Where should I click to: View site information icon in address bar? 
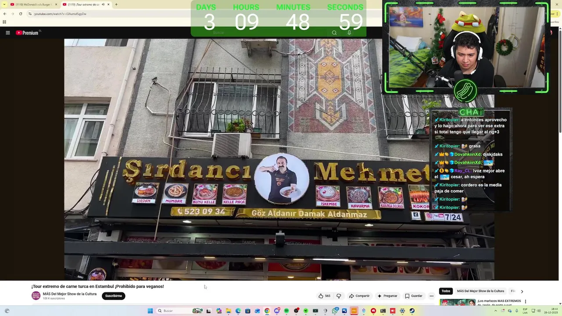point(30,14)
